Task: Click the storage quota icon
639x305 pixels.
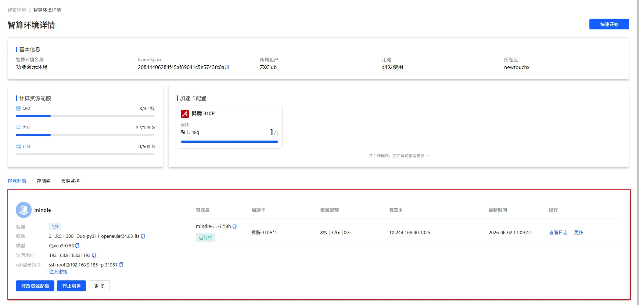Action: pyautogui.click(x=18, y=146)
